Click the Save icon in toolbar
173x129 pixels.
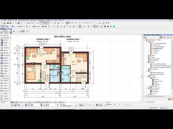(8, 23)
